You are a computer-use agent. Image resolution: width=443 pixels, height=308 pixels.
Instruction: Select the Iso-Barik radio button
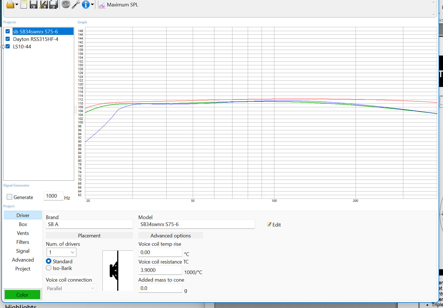[x=49, y=268]
